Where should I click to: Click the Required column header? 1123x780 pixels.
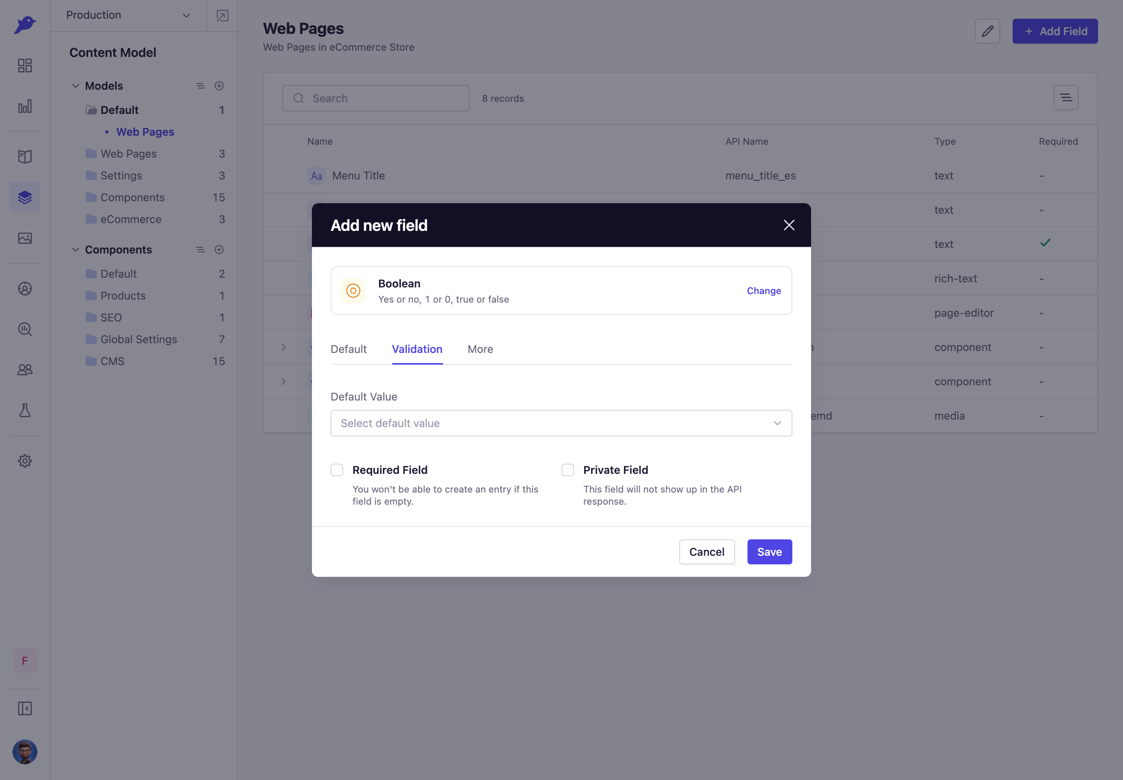(x=1058, y=141)
